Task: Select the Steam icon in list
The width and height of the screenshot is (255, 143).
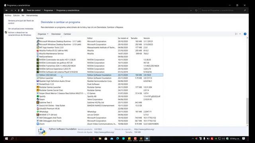Action: pos(38,99)
